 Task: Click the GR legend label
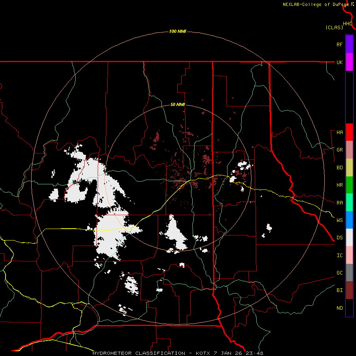pos(340,150)
